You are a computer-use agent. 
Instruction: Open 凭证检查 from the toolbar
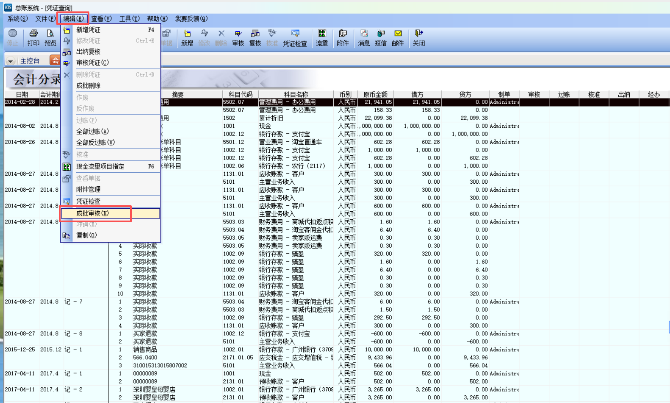point(295,37)
